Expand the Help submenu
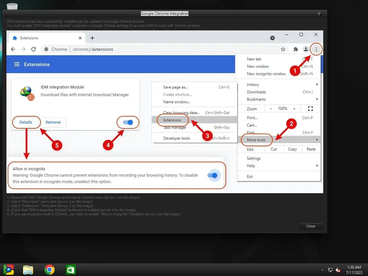The image size is (368, 276). click(x=279, y=166)
